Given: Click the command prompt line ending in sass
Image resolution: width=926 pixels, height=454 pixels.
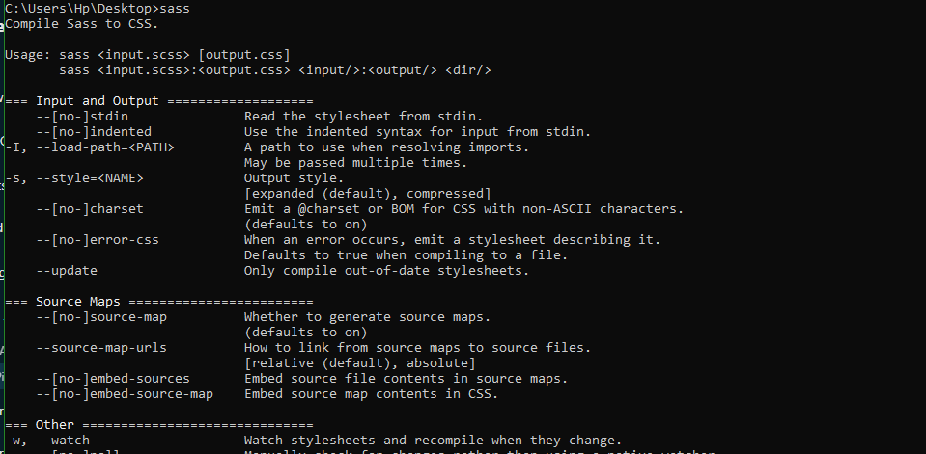Looking at the screenshot, I should tap(95, 9).
